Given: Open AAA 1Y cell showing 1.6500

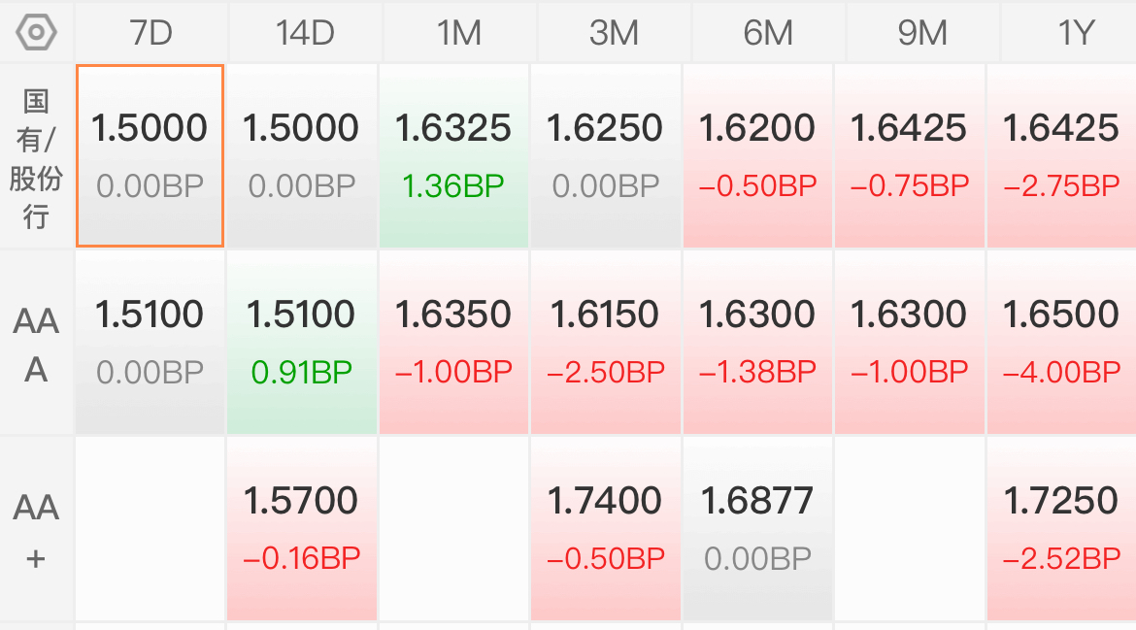Looking at the screenshot, I should (1061, 343).
